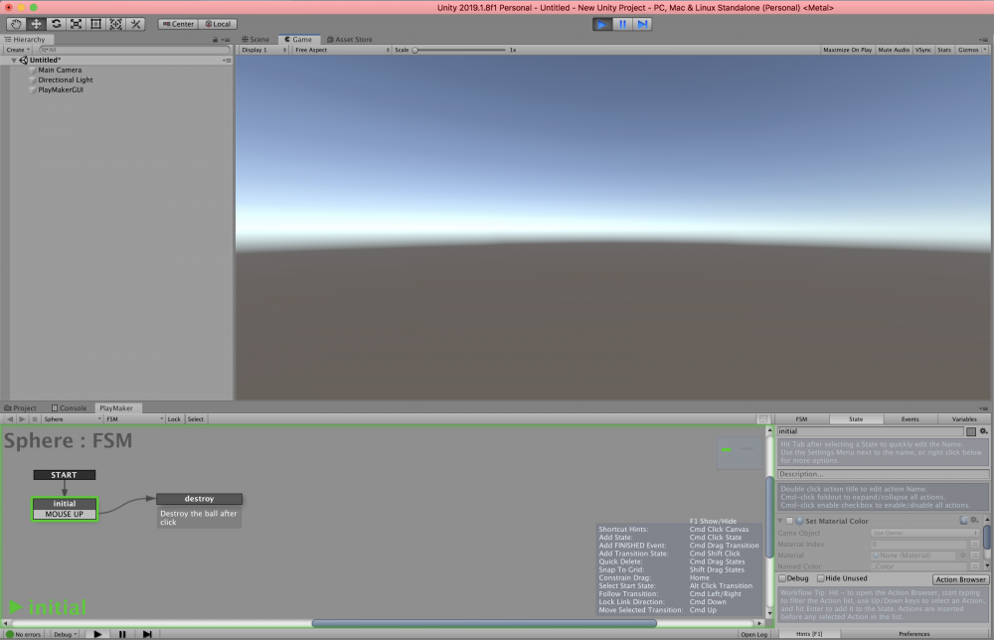Enable the Set Material Color action checkbox
Screen dimensions: 994x640
(789, 521)
